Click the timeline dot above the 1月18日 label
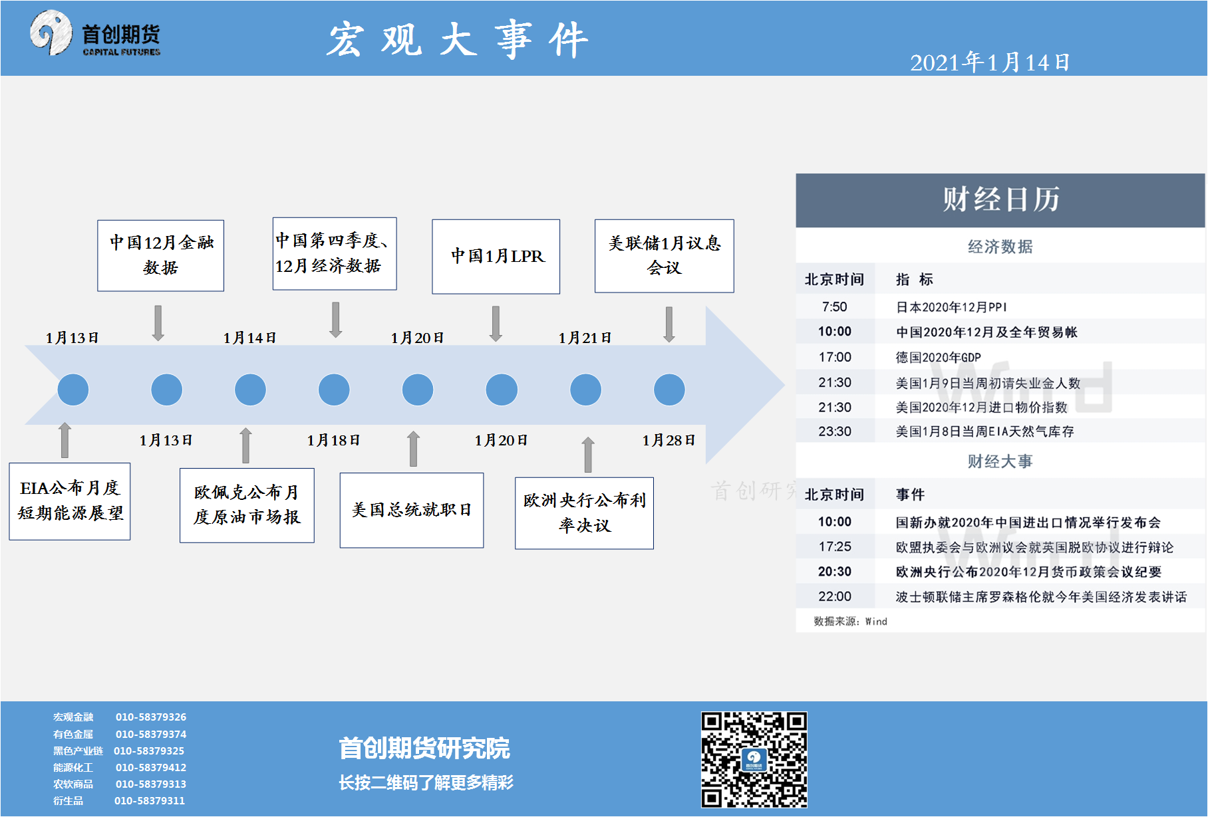The height and width of the screenshot is (817, 1208). point(334,390)
